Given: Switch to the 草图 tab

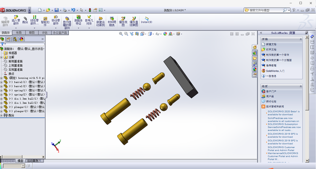Looking at the screenshot, I should tap(32, 33).
